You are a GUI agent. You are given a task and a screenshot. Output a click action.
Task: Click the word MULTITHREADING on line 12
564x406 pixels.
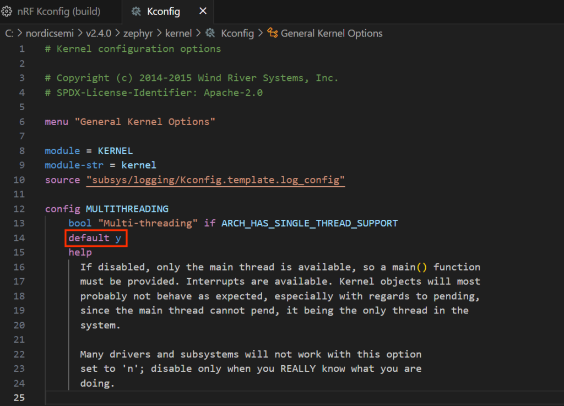(127, 208)
